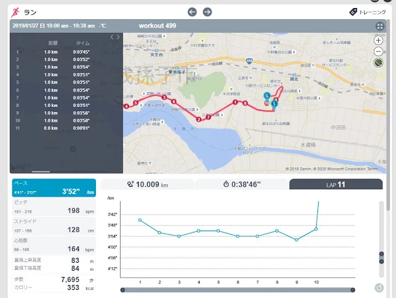Viewport: 396px width, 298px height.
Task: Click lap 9 data point on chart
Action: pyautogui.click(x=296, y=240)
